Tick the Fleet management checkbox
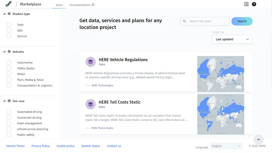Viewport: 272px width, 153px height. point(9,123)
